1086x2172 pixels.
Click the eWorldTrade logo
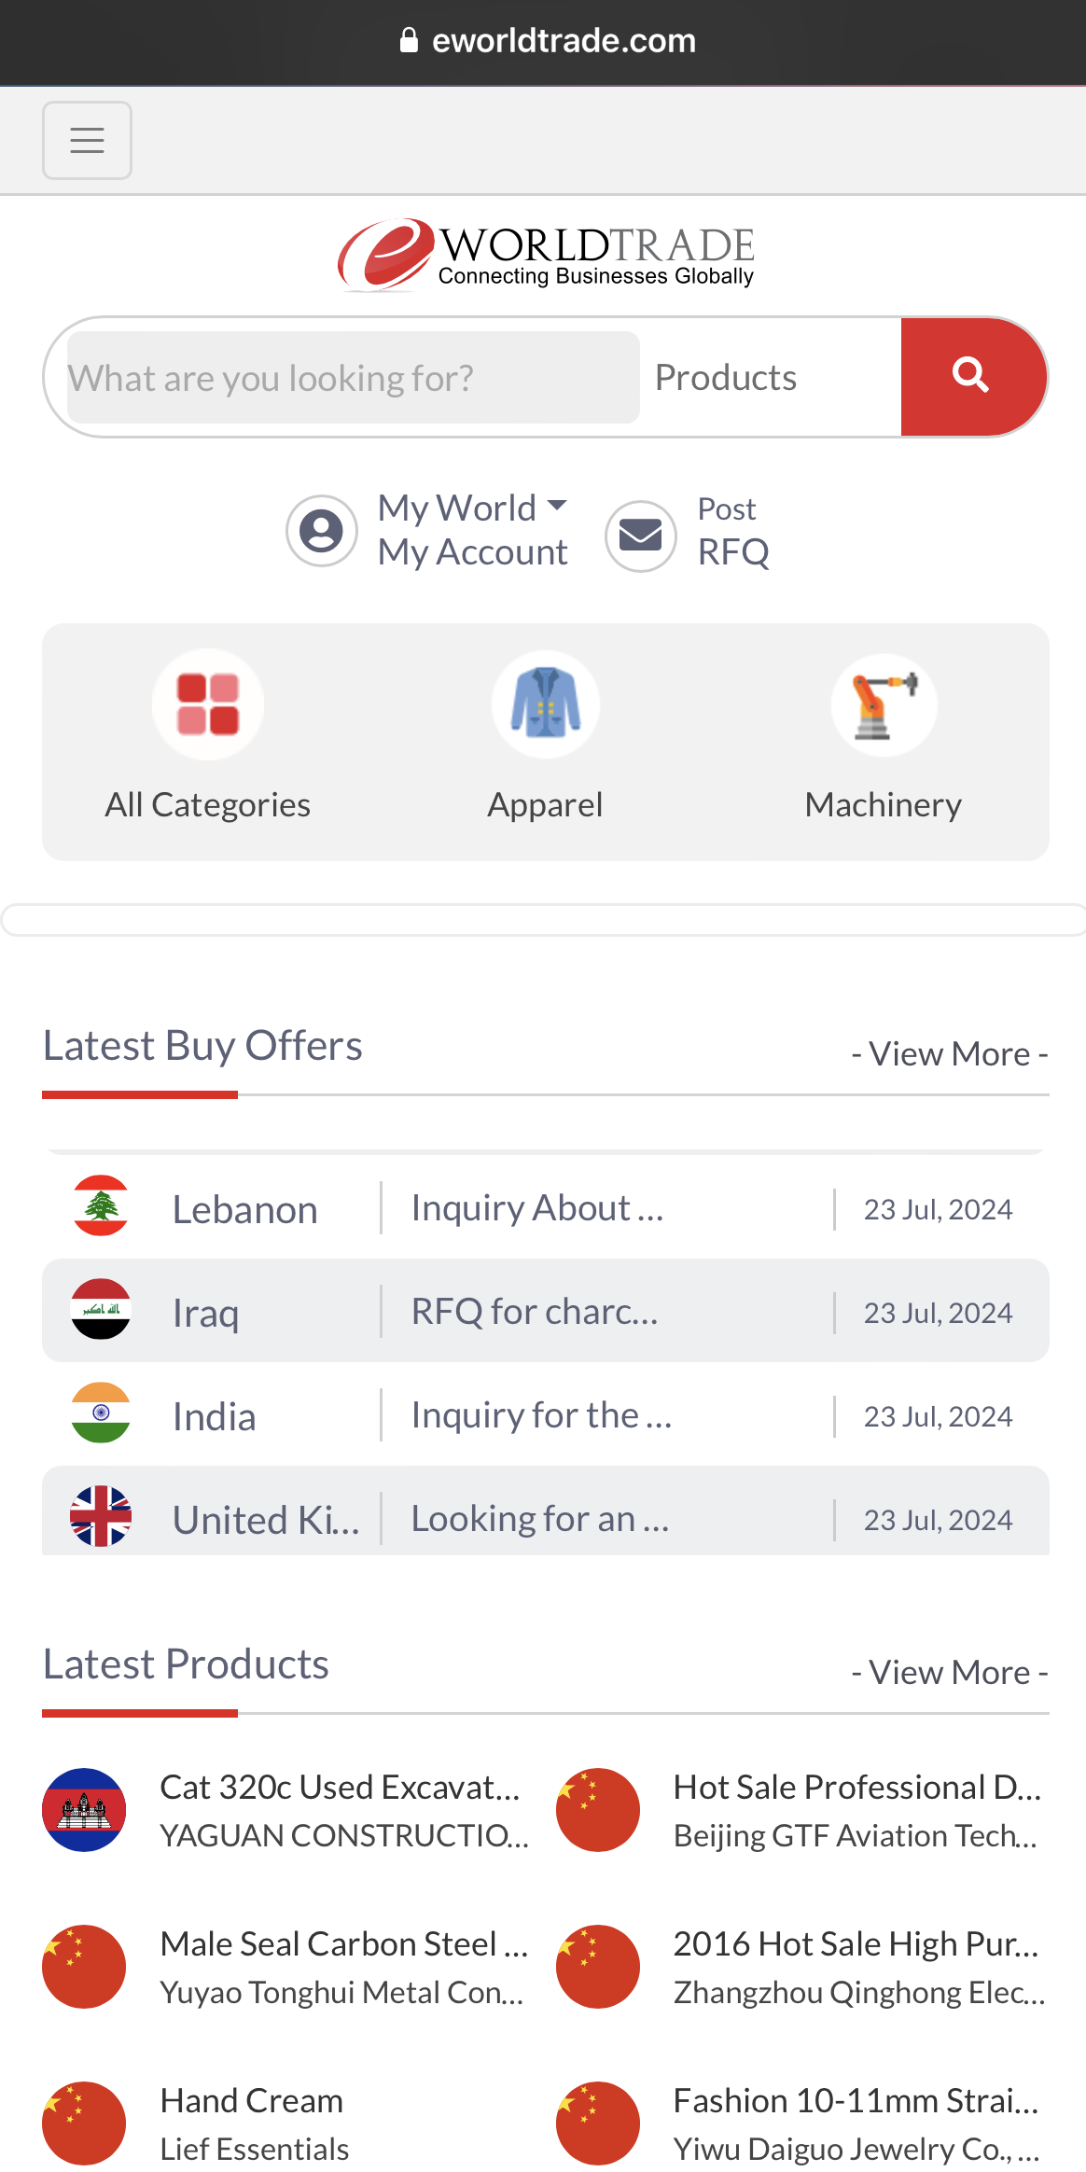(x=546, y=255)
